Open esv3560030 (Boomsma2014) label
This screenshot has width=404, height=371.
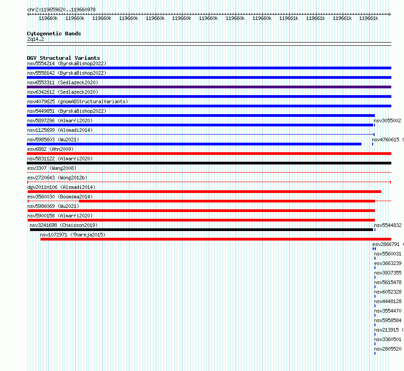tap(60, 197)
